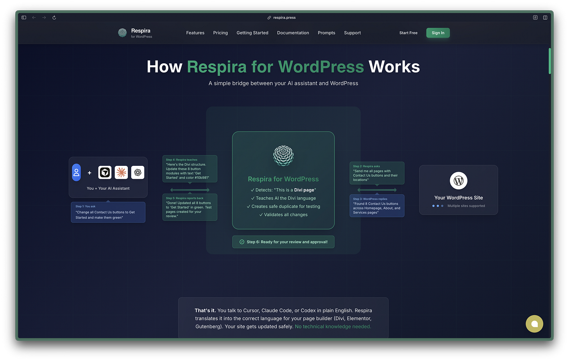The image size is (569, 361).
Task: Click 'No technical knowledge needed.' text
Action: pos(333,327)
